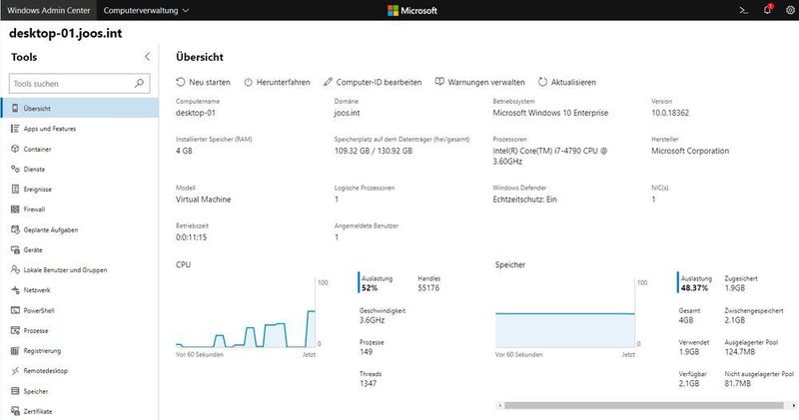Click the uptime value 0:0:11:15
Image resolution: width=799 pixels, height=420 pixels.
[191, 237]
